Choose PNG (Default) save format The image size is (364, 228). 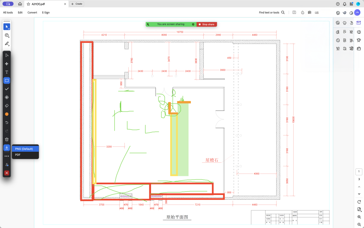coord(25,149)
